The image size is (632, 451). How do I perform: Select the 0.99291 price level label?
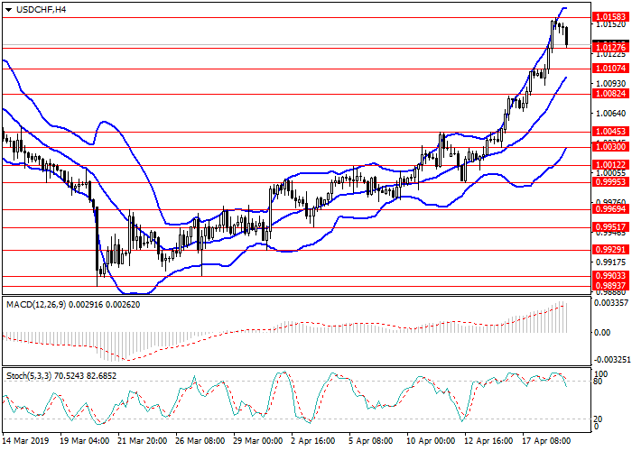click(x=611, y=248)
